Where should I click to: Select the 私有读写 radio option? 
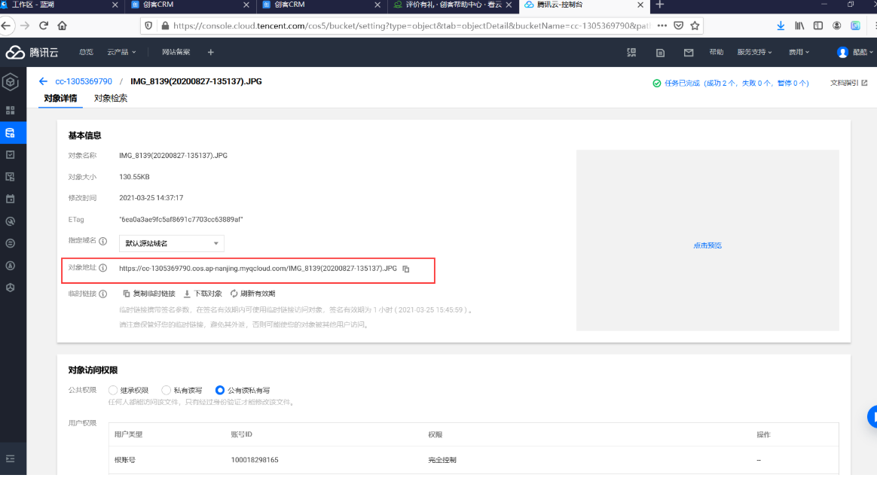point(167,390)
